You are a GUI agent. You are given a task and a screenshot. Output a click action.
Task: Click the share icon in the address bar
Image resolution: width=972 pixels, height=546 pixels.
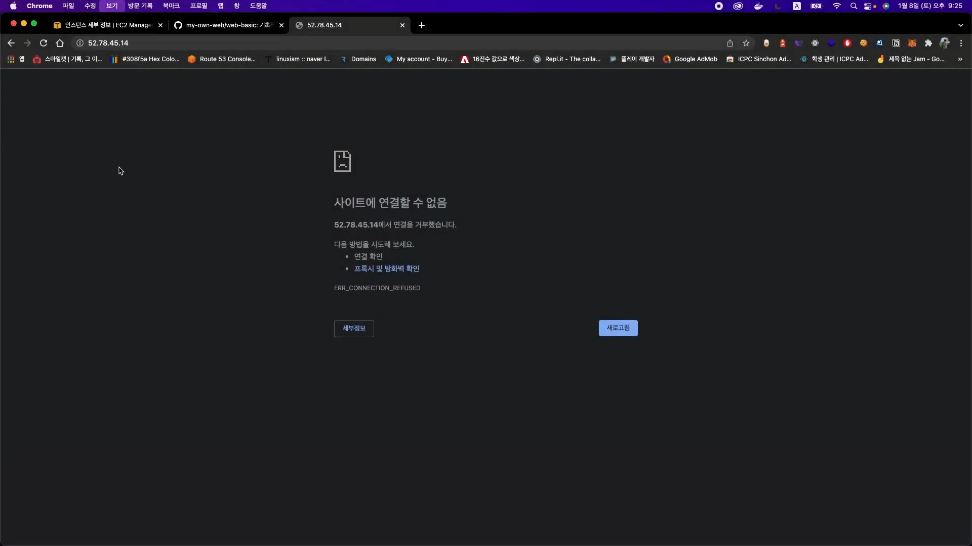pos(730,43)
